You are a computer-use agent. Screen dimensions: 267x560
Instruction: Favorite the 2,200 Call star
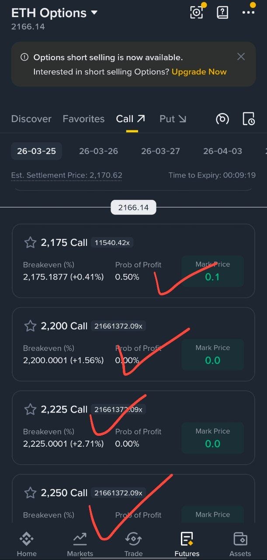coord(30,326)
